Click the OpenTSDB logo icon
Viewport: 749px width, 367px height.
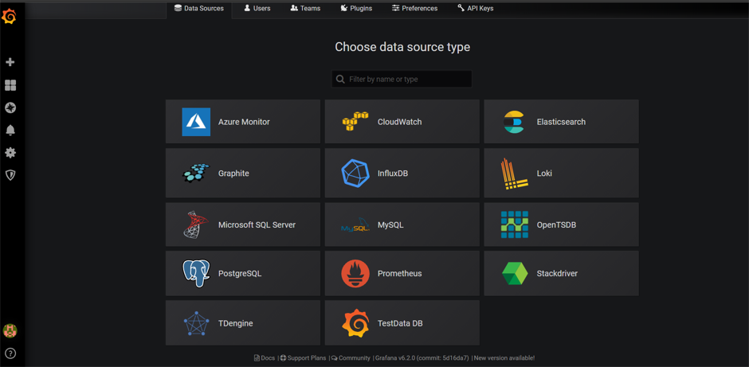pyautogui.click(x=515, y=224)
